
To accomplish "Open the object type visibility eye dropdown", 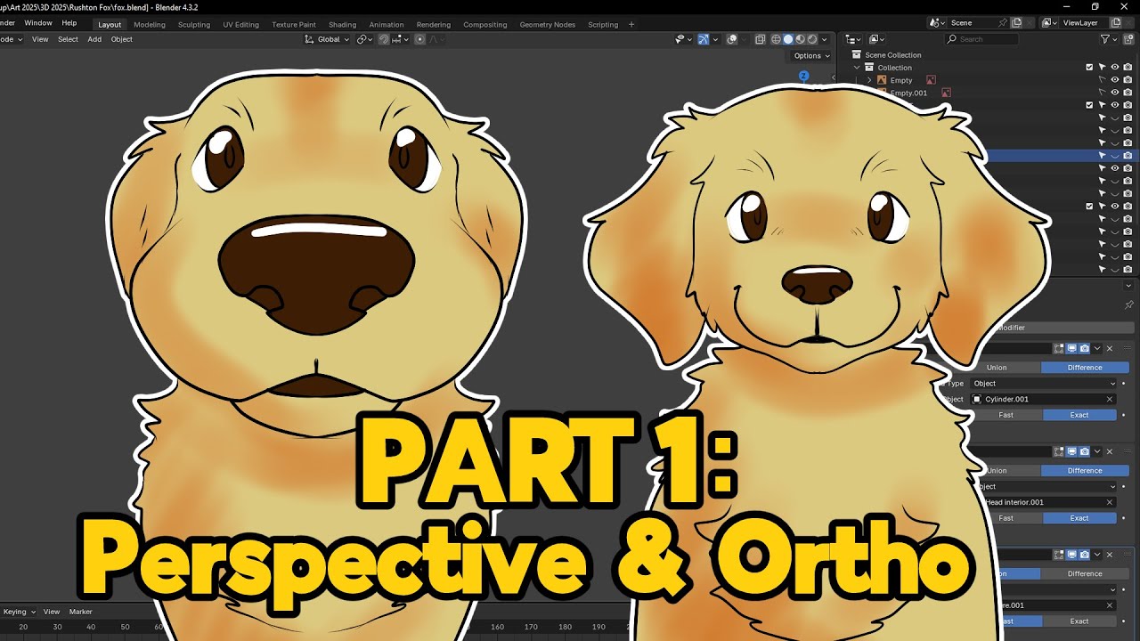I will (682, 39).
